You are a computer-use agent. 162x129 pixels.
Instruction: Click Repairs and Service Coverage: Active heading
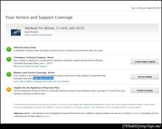[x=34, y=73]
